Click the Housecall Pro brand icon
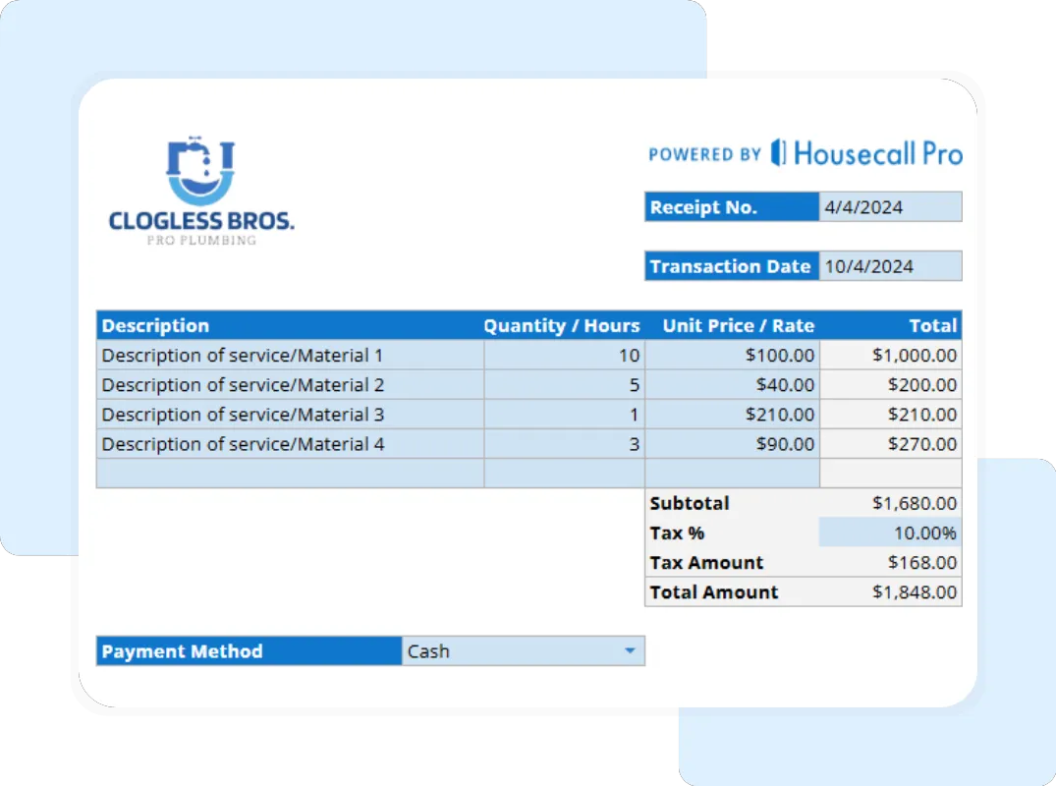The width and height of the screenshot is (1056, 786). (777, 153)
